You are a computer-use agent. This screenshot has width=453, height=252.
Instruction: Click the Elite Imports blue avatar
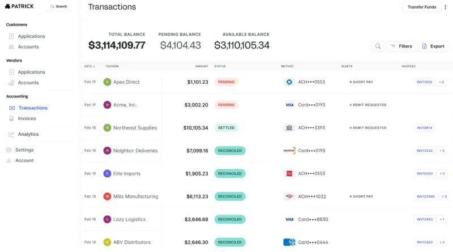[107, 173]
